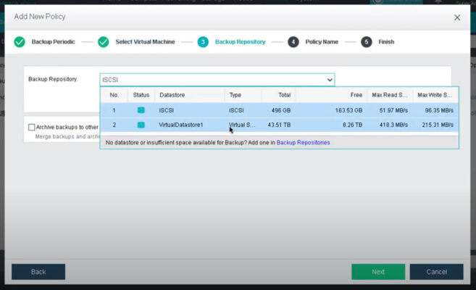Image resolution: width=476 pixels, height=290 pixels.
Task: Click the step 4 Policy Name circle
Action: [x=293, y=42]
